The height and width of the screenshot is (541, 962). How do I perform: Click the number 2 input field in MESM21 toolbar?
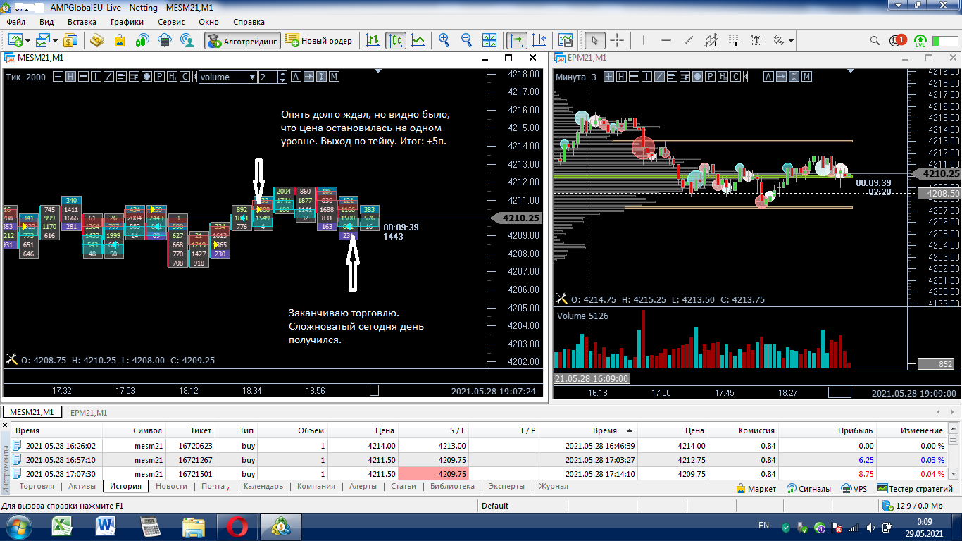point(268,77)
